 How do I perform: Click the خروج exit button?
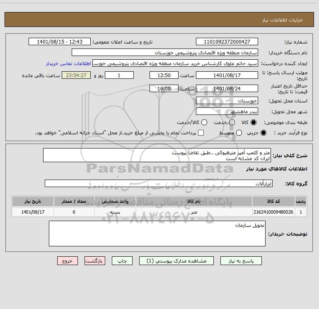point(68,261)
